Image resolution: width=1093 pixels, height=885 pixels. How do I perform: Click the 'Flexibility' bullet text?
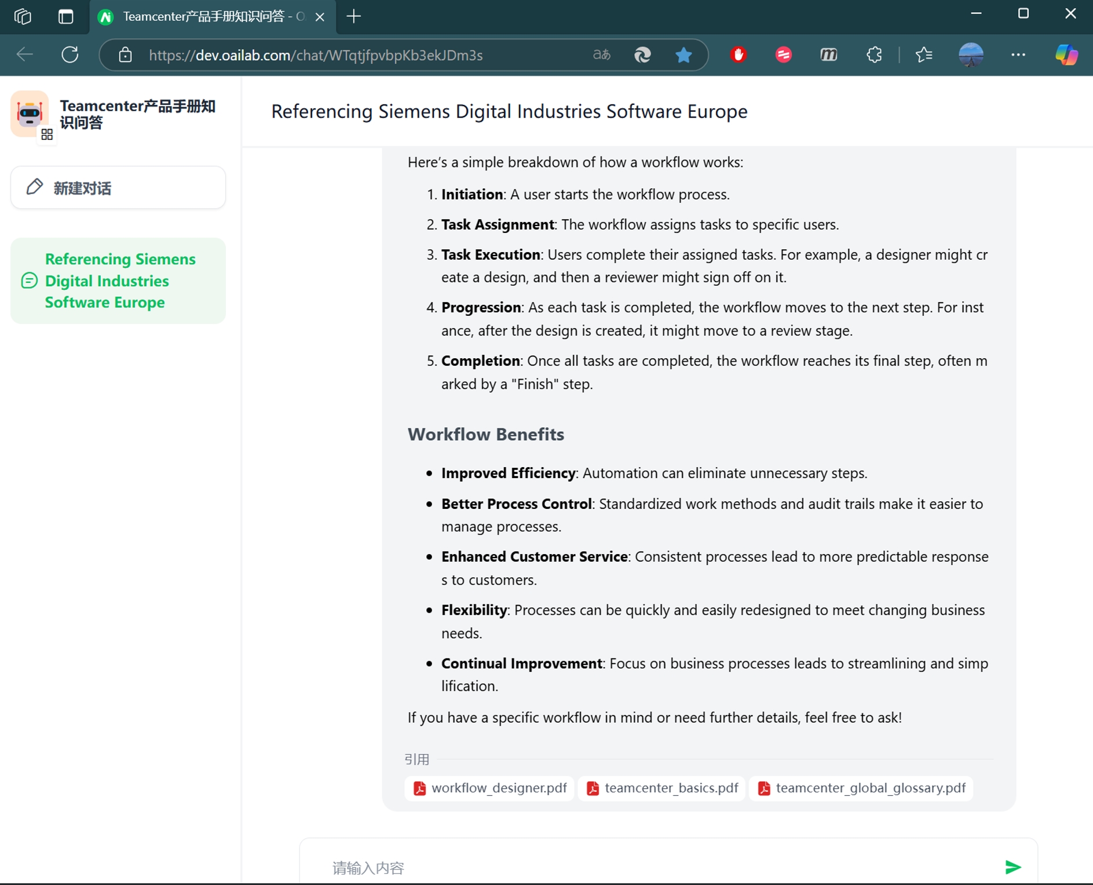pos(713,621)
